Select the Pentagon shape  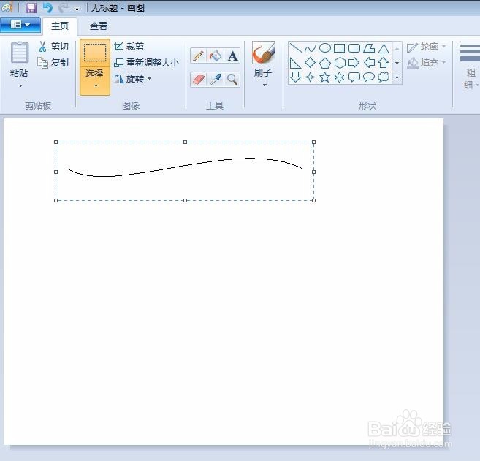tap(325, 63)
